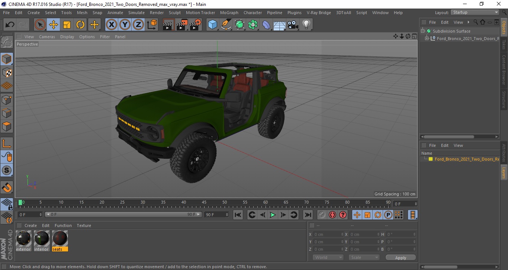Click the Undo arrow icon

(10, 25)
